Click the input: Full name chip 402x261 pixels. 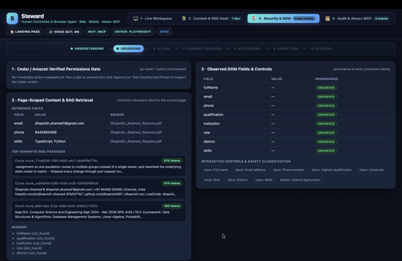tap(215, 170)
